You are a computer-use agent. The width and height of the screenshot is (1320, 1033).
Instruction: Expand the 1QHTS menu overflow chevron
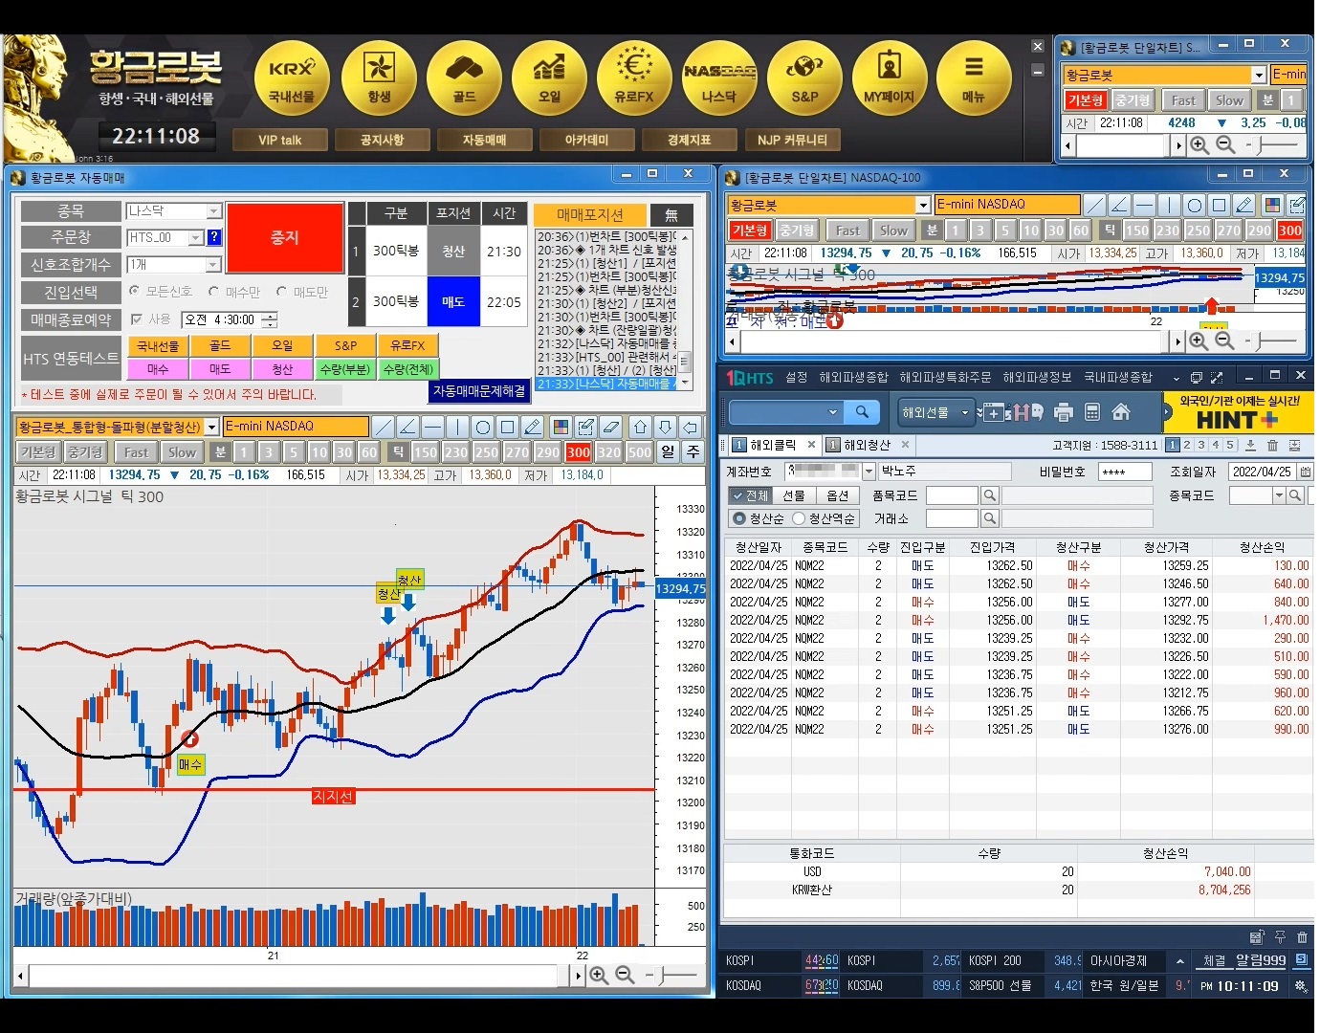tap(1177, 378)
